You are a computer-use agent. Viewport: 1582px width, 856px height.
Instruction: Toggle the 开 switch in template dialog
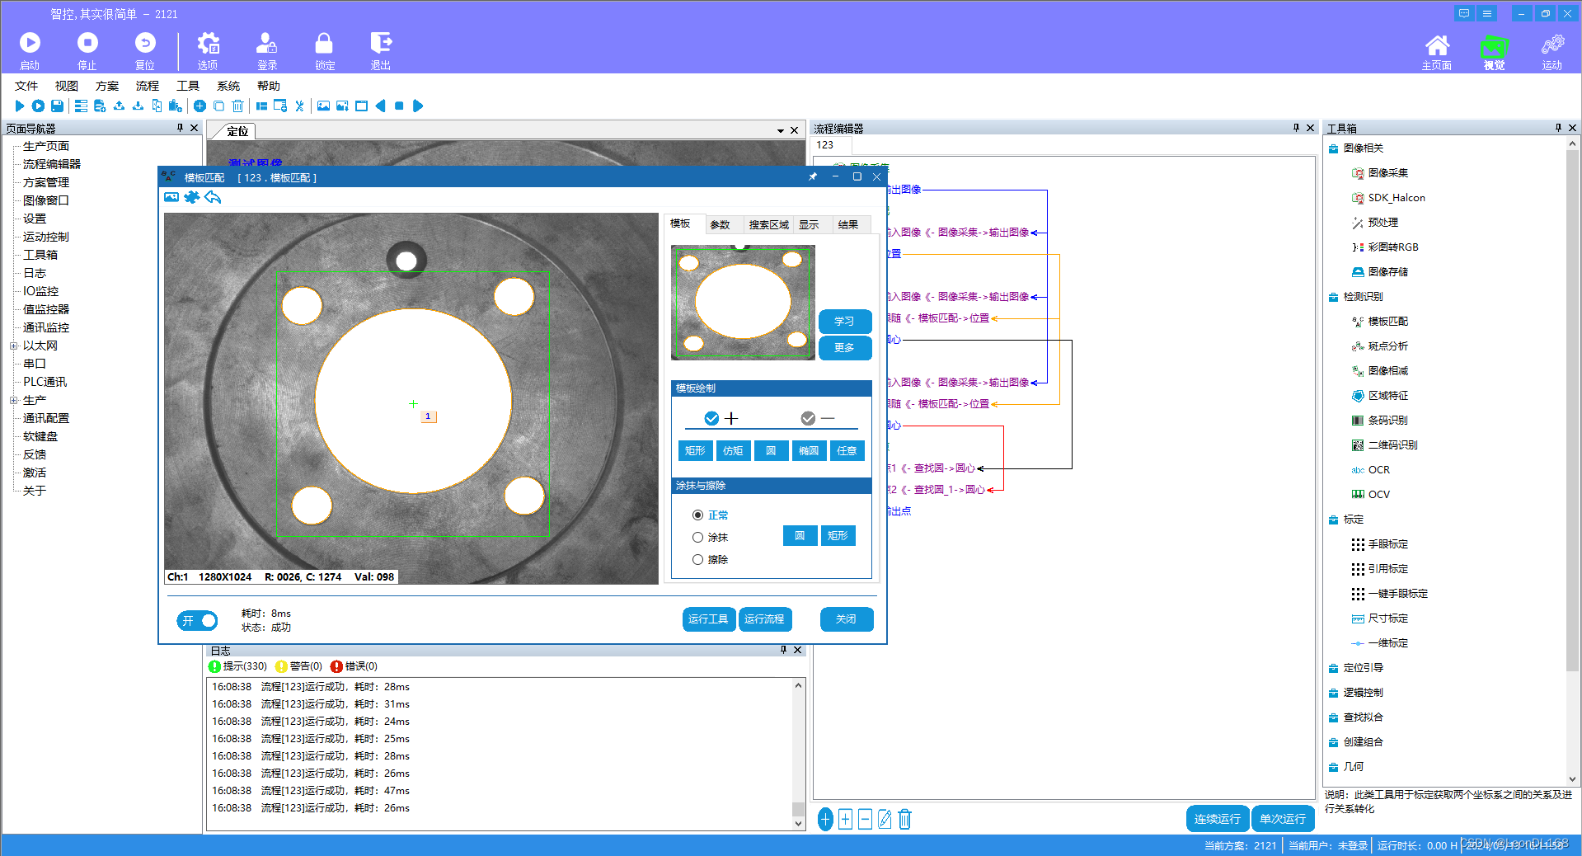pyautogui.click(x=196, y=620)
